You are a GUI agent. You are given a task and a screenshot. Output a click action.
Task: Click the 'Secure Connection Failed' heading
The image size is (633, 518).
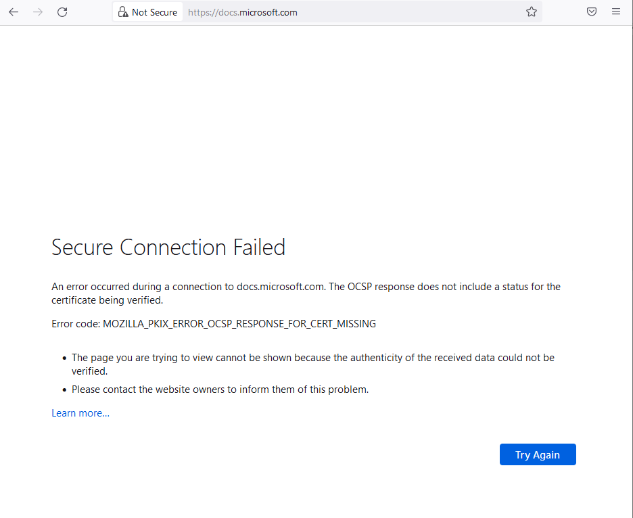(x=168, y=247)
